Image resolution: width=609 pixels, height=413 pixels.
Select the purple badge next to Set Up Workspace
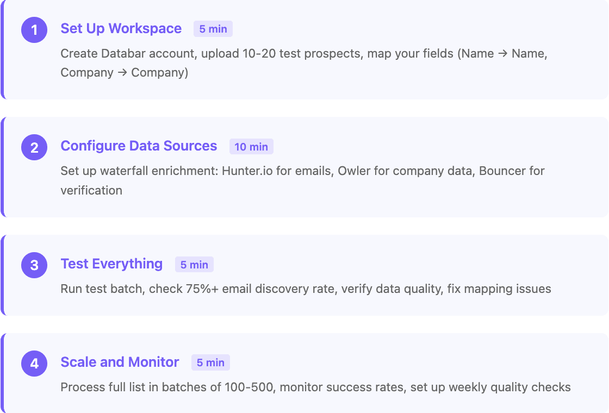click(x=213, y=29)
